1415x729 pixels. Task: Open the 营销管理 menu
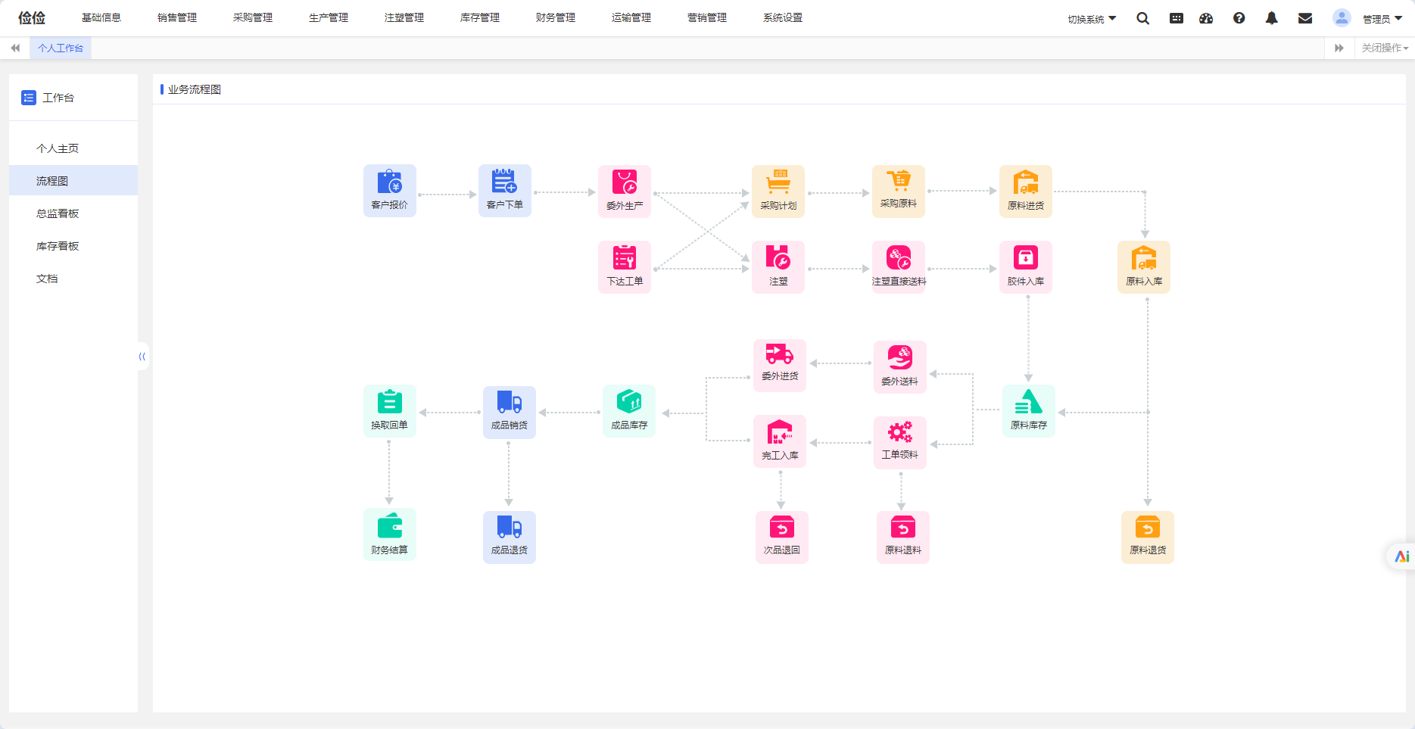point(707,17)
